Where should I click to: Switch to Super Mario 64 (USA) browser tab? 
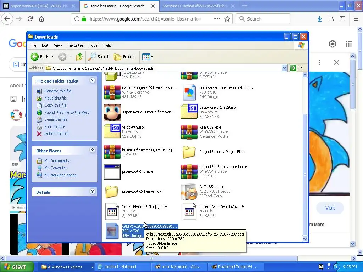[40, 6]
